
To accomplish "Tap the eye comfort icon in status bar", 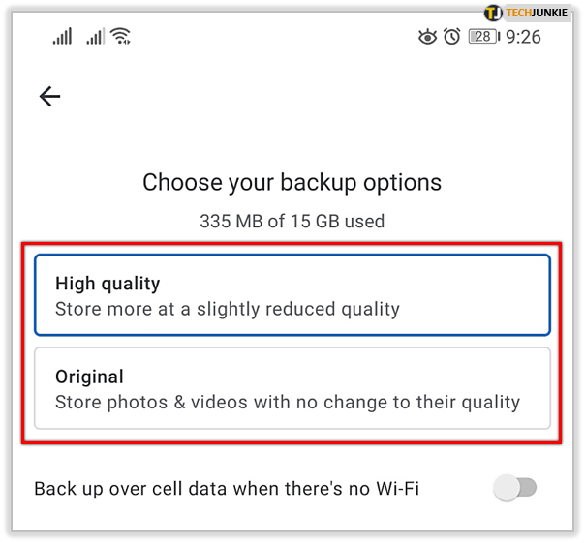I will coord(427,37).
